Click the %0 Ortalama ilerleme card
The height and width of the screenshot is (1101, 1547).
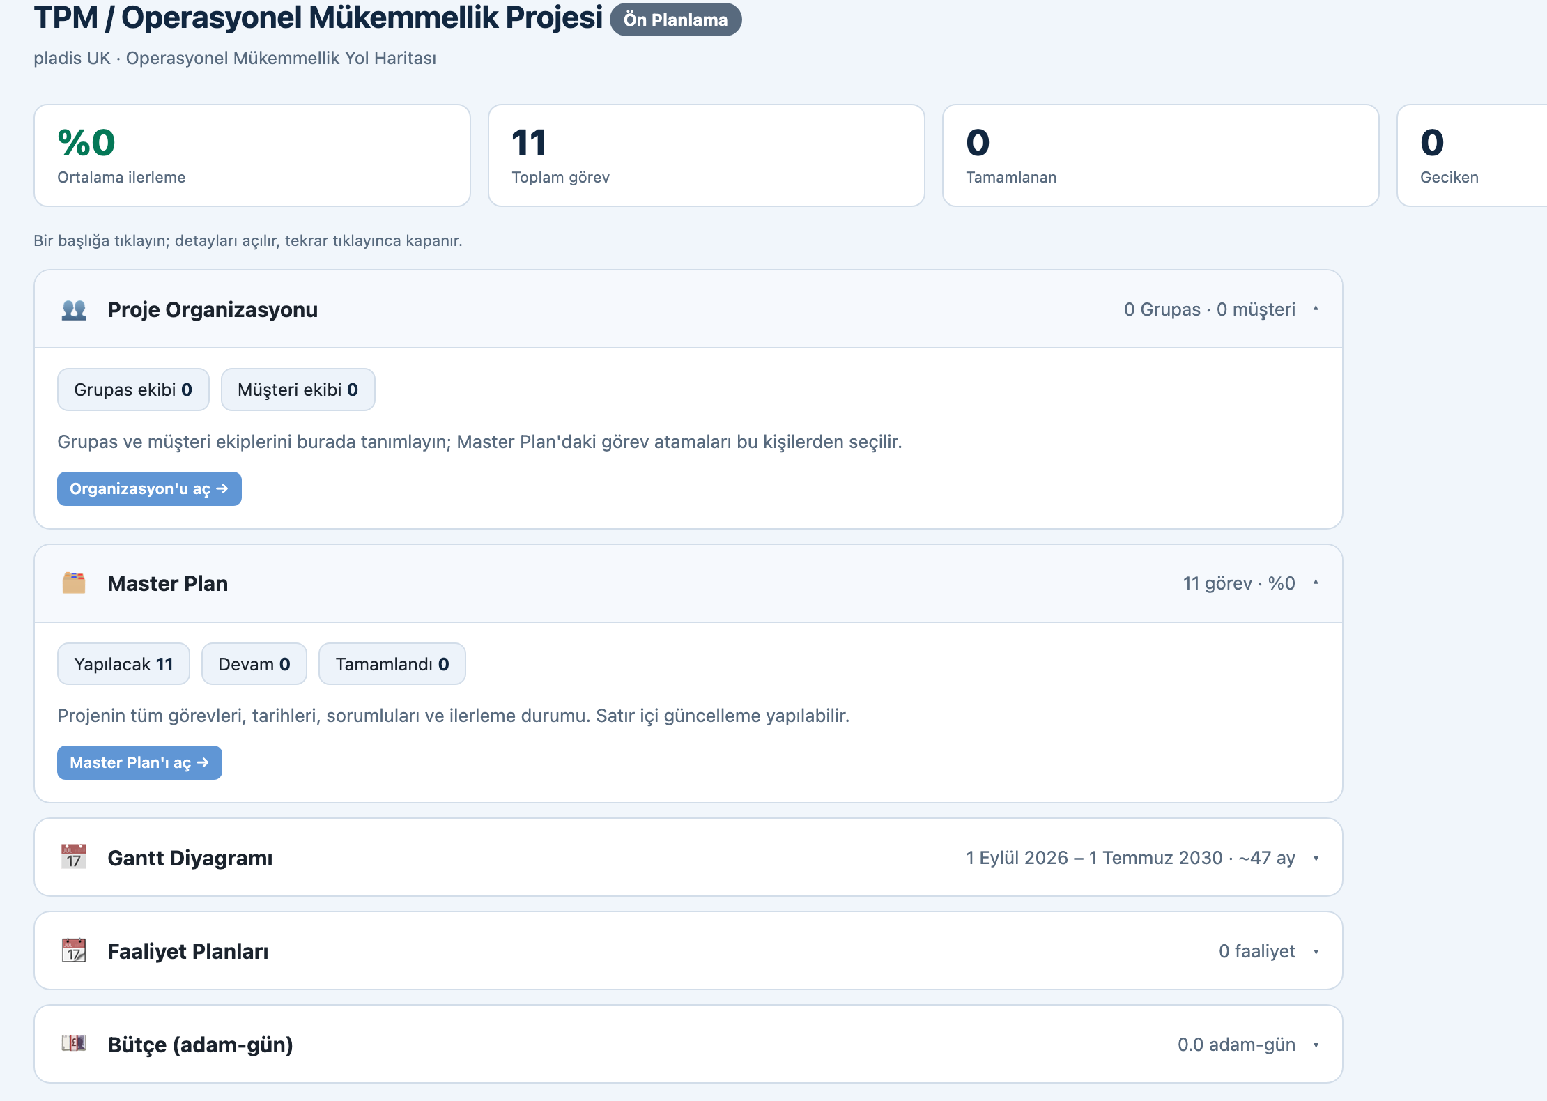coord(252,155)
